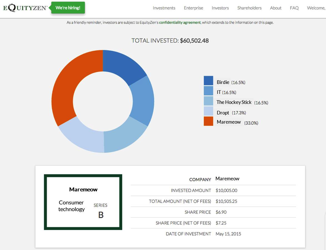
Task: Click The Hockey Stick legend label
Action: [x=234, y=102]
